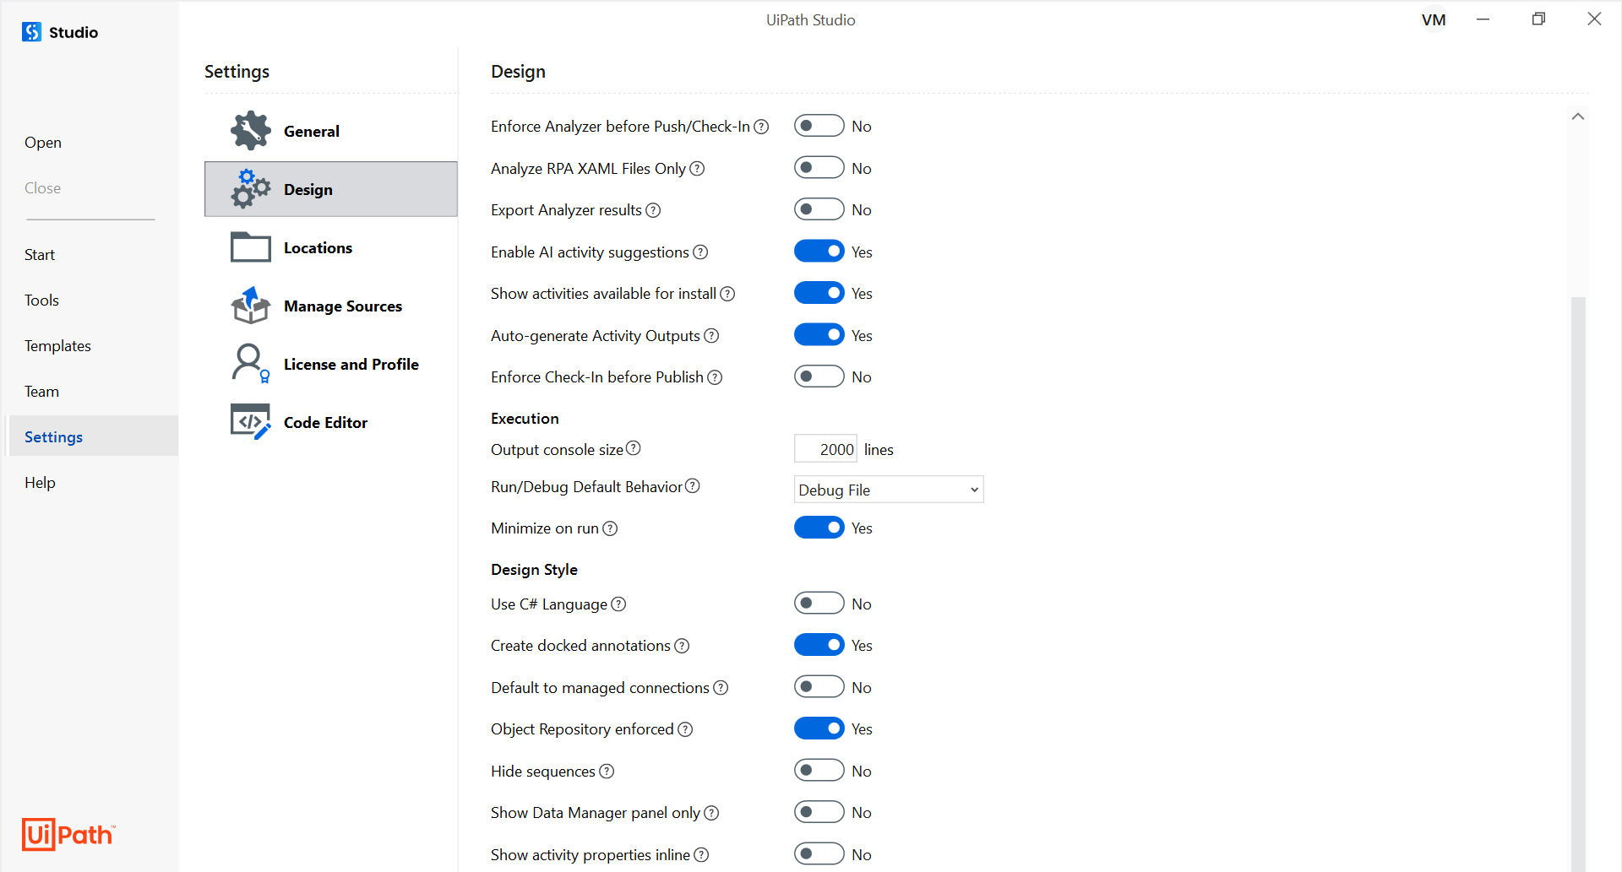Click the Output console size lines field
This screenshot has width=1622, height=872.
click(825, 449)
